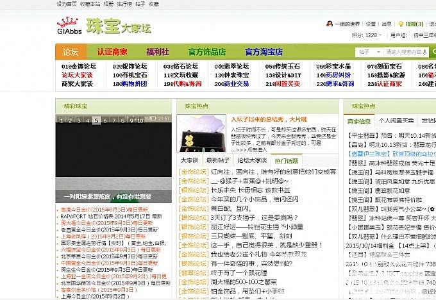The image size is (436, 300).
Task: Open the red 论坛大家谈 board link
Action: tap(77, 75)
